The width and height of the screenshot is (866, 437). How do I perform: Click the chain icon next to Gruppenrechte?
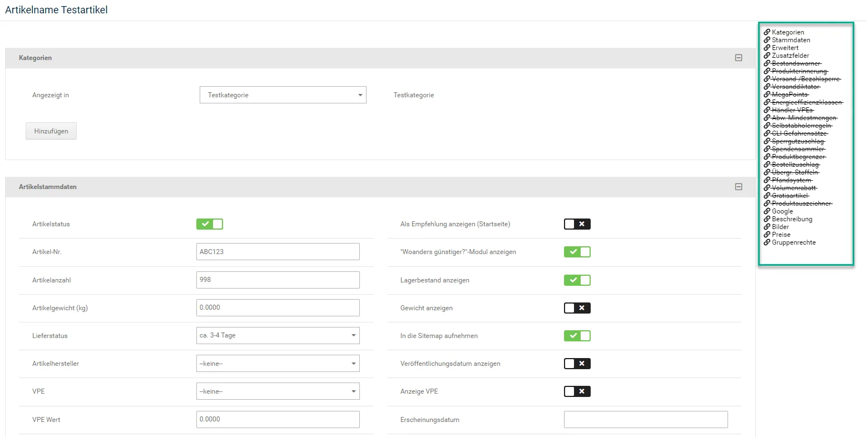(x=767, y=242)
